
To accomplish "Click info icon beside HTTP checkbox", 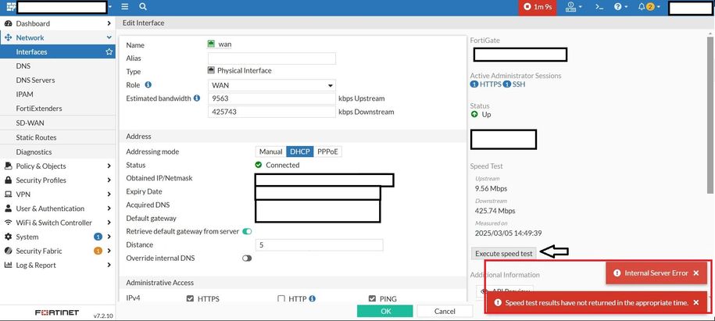I will point(313,298).
